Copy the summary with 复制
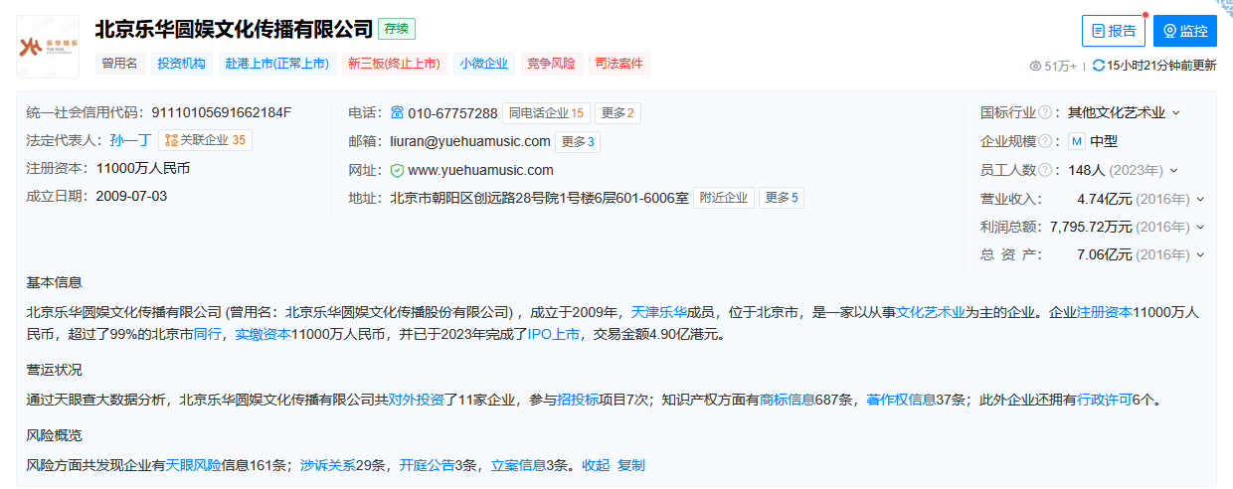This screenshot has width=1233, height=489. [x=631, y=465]
